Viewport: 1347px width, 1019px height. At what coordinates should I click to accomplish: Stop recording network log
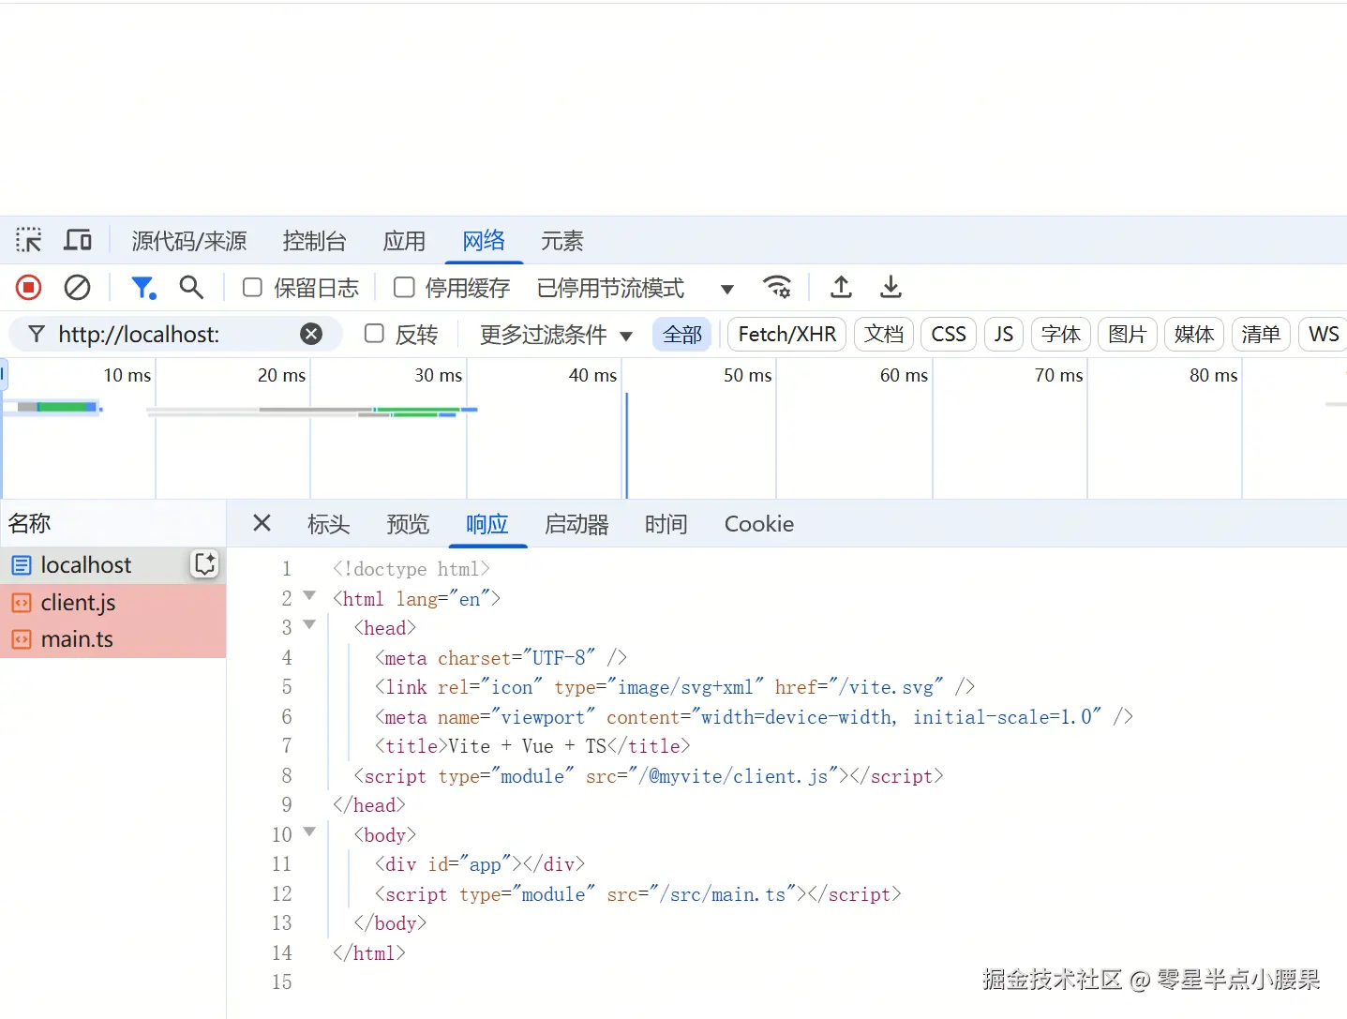pyautogui.click(x=29, y=287)
